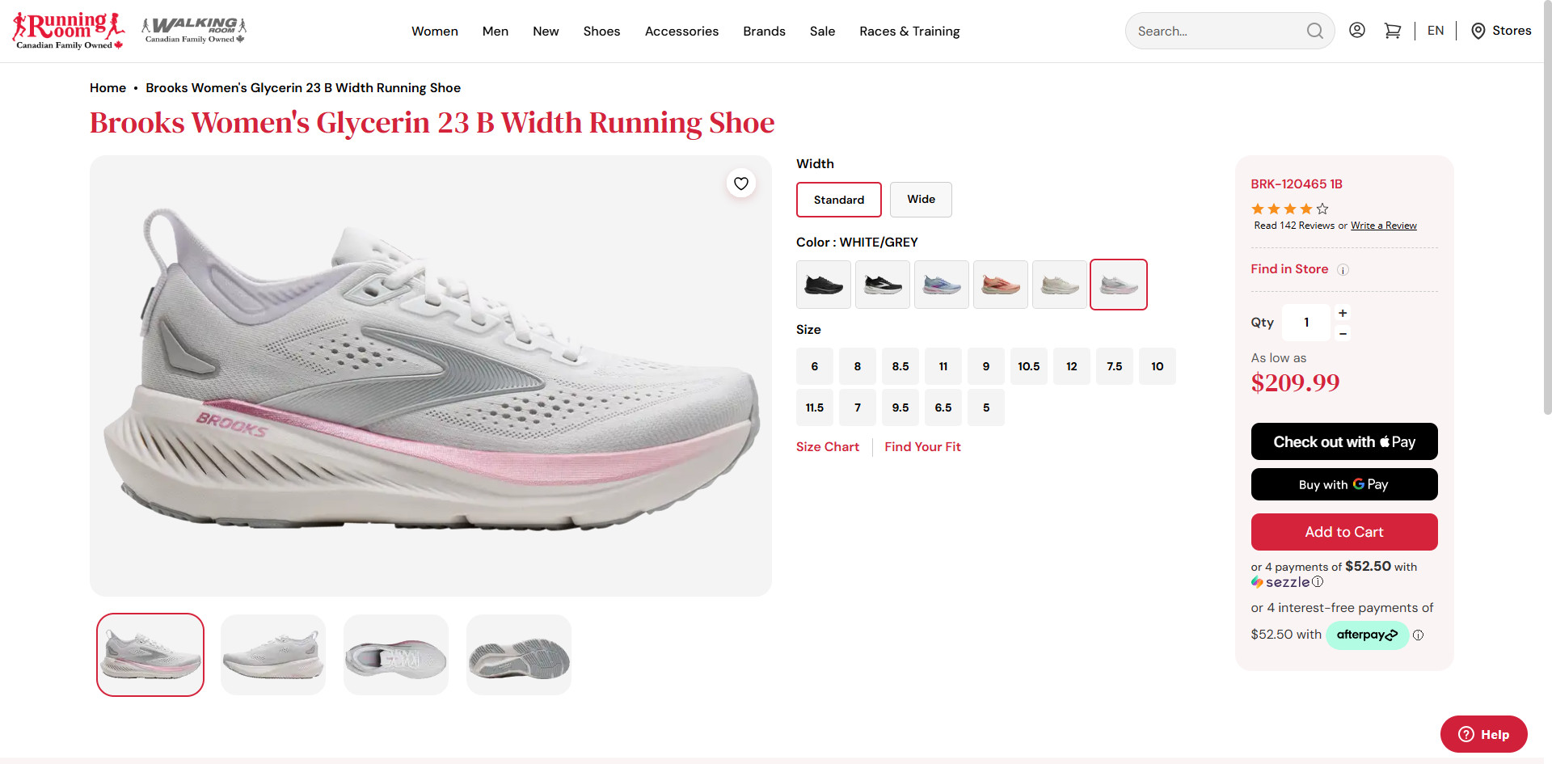This screenshot has width=1552, height=764.
Task: Choose size 11.5
Action: 815,407
